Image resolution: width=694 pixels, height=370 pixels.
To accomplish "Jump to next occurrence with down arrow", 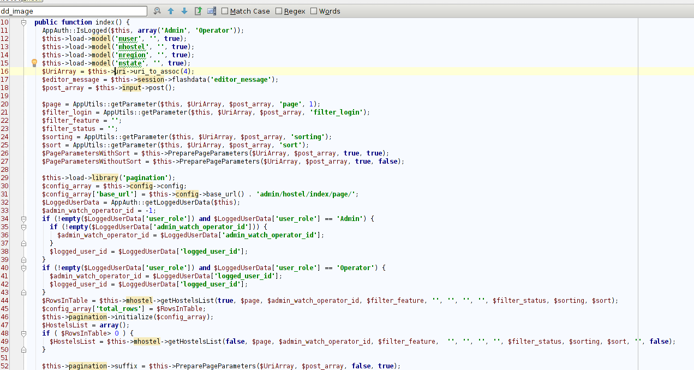I will (x=184, y=11).
